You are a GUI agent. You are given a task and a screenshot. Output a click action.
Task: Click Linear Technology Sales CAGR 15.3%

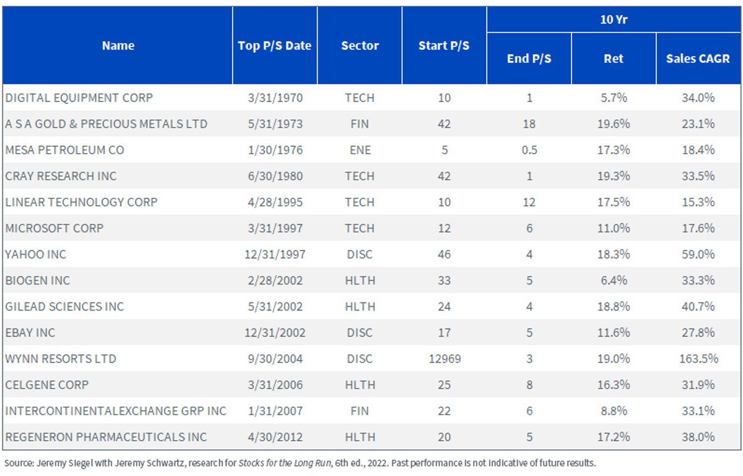point(698,202)
